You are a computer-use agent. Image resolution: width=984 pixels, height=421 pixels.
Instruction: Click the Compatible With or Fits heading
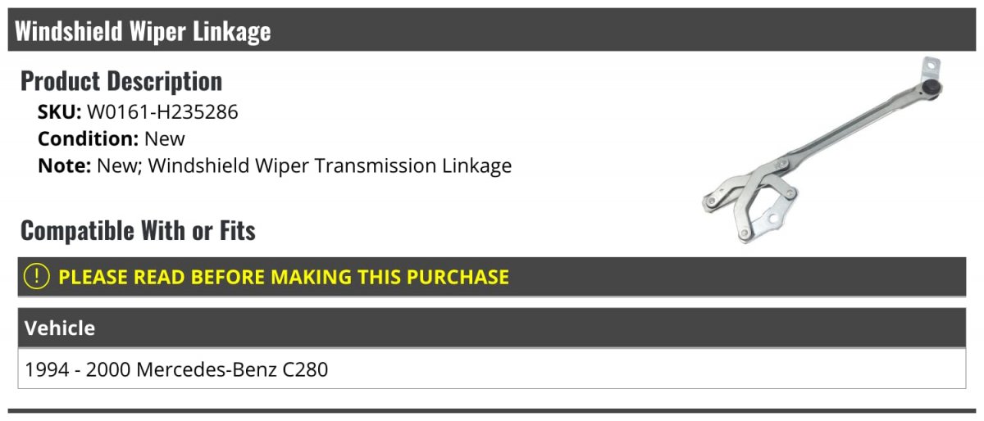click(x=138, y=231)
